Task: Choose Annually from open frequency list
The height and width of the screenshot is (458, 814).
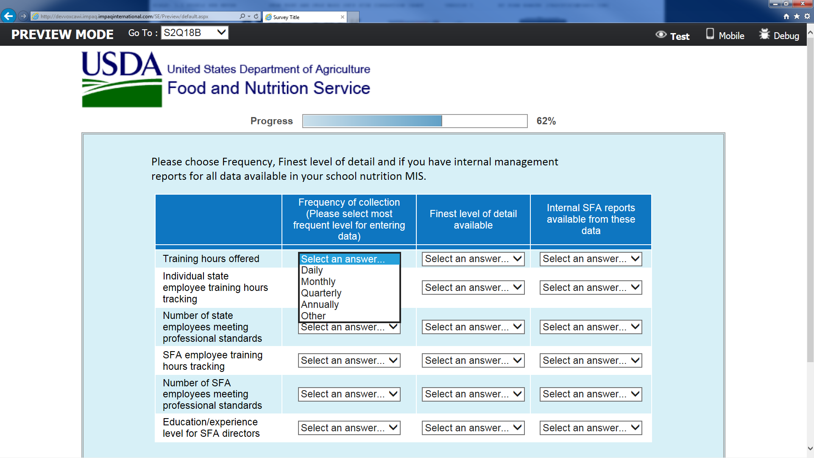Action: 320,304
